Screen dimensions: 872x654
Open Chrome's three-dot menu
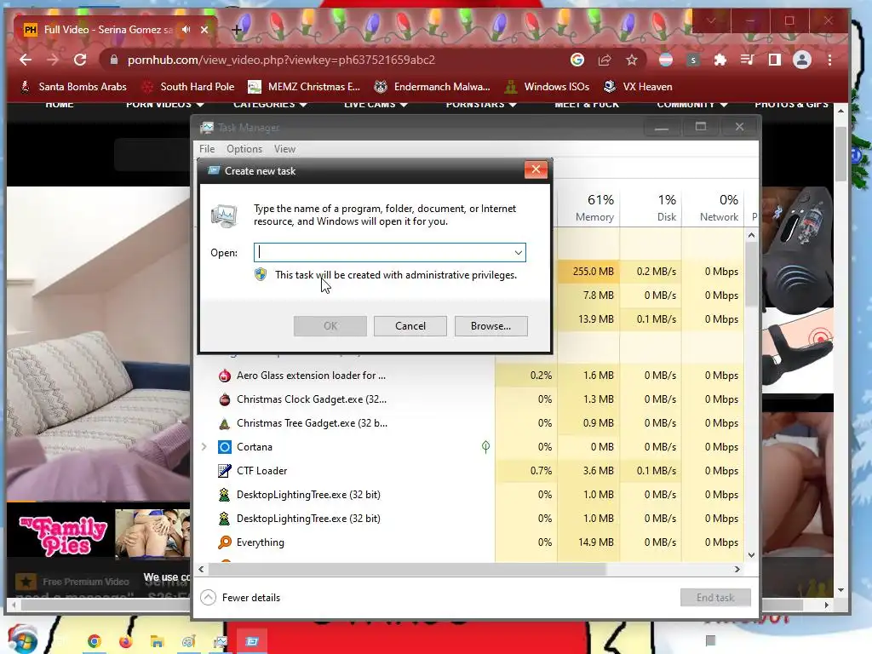pos(829,60)
